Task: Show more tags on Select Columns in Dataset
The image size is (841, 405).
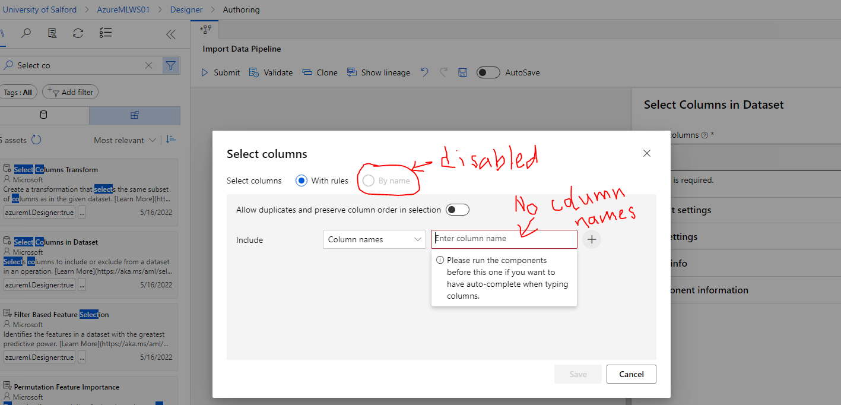Action: (x=82, y=285)
